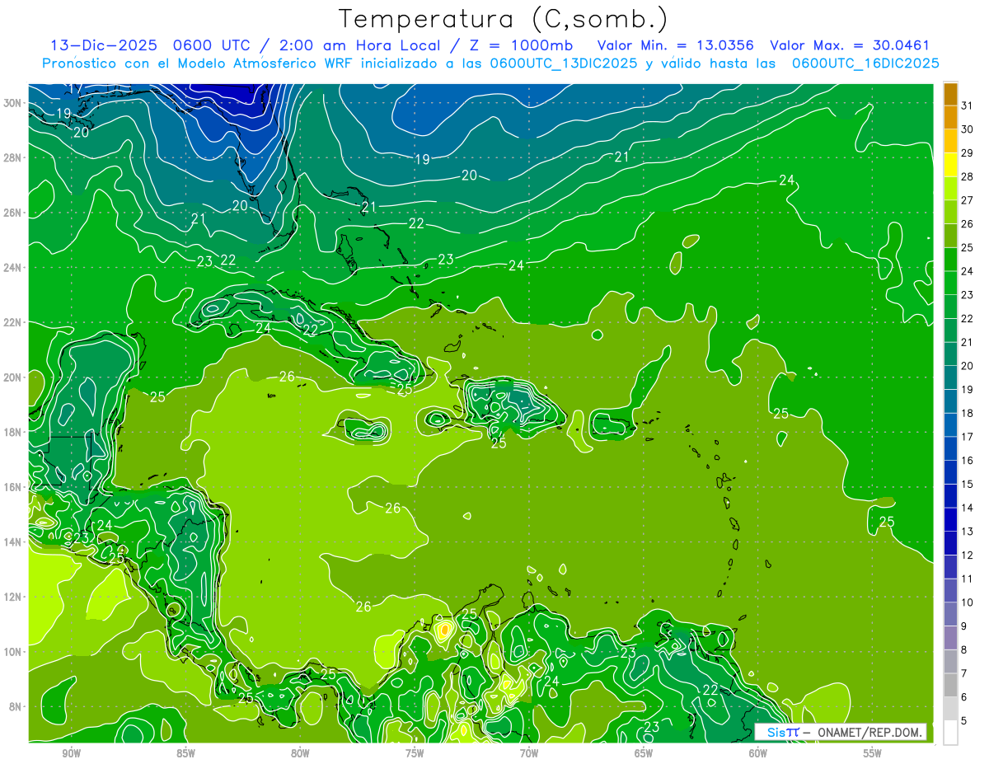
Task: Click the 30N latitude axis label
Action: click(12, 103)
